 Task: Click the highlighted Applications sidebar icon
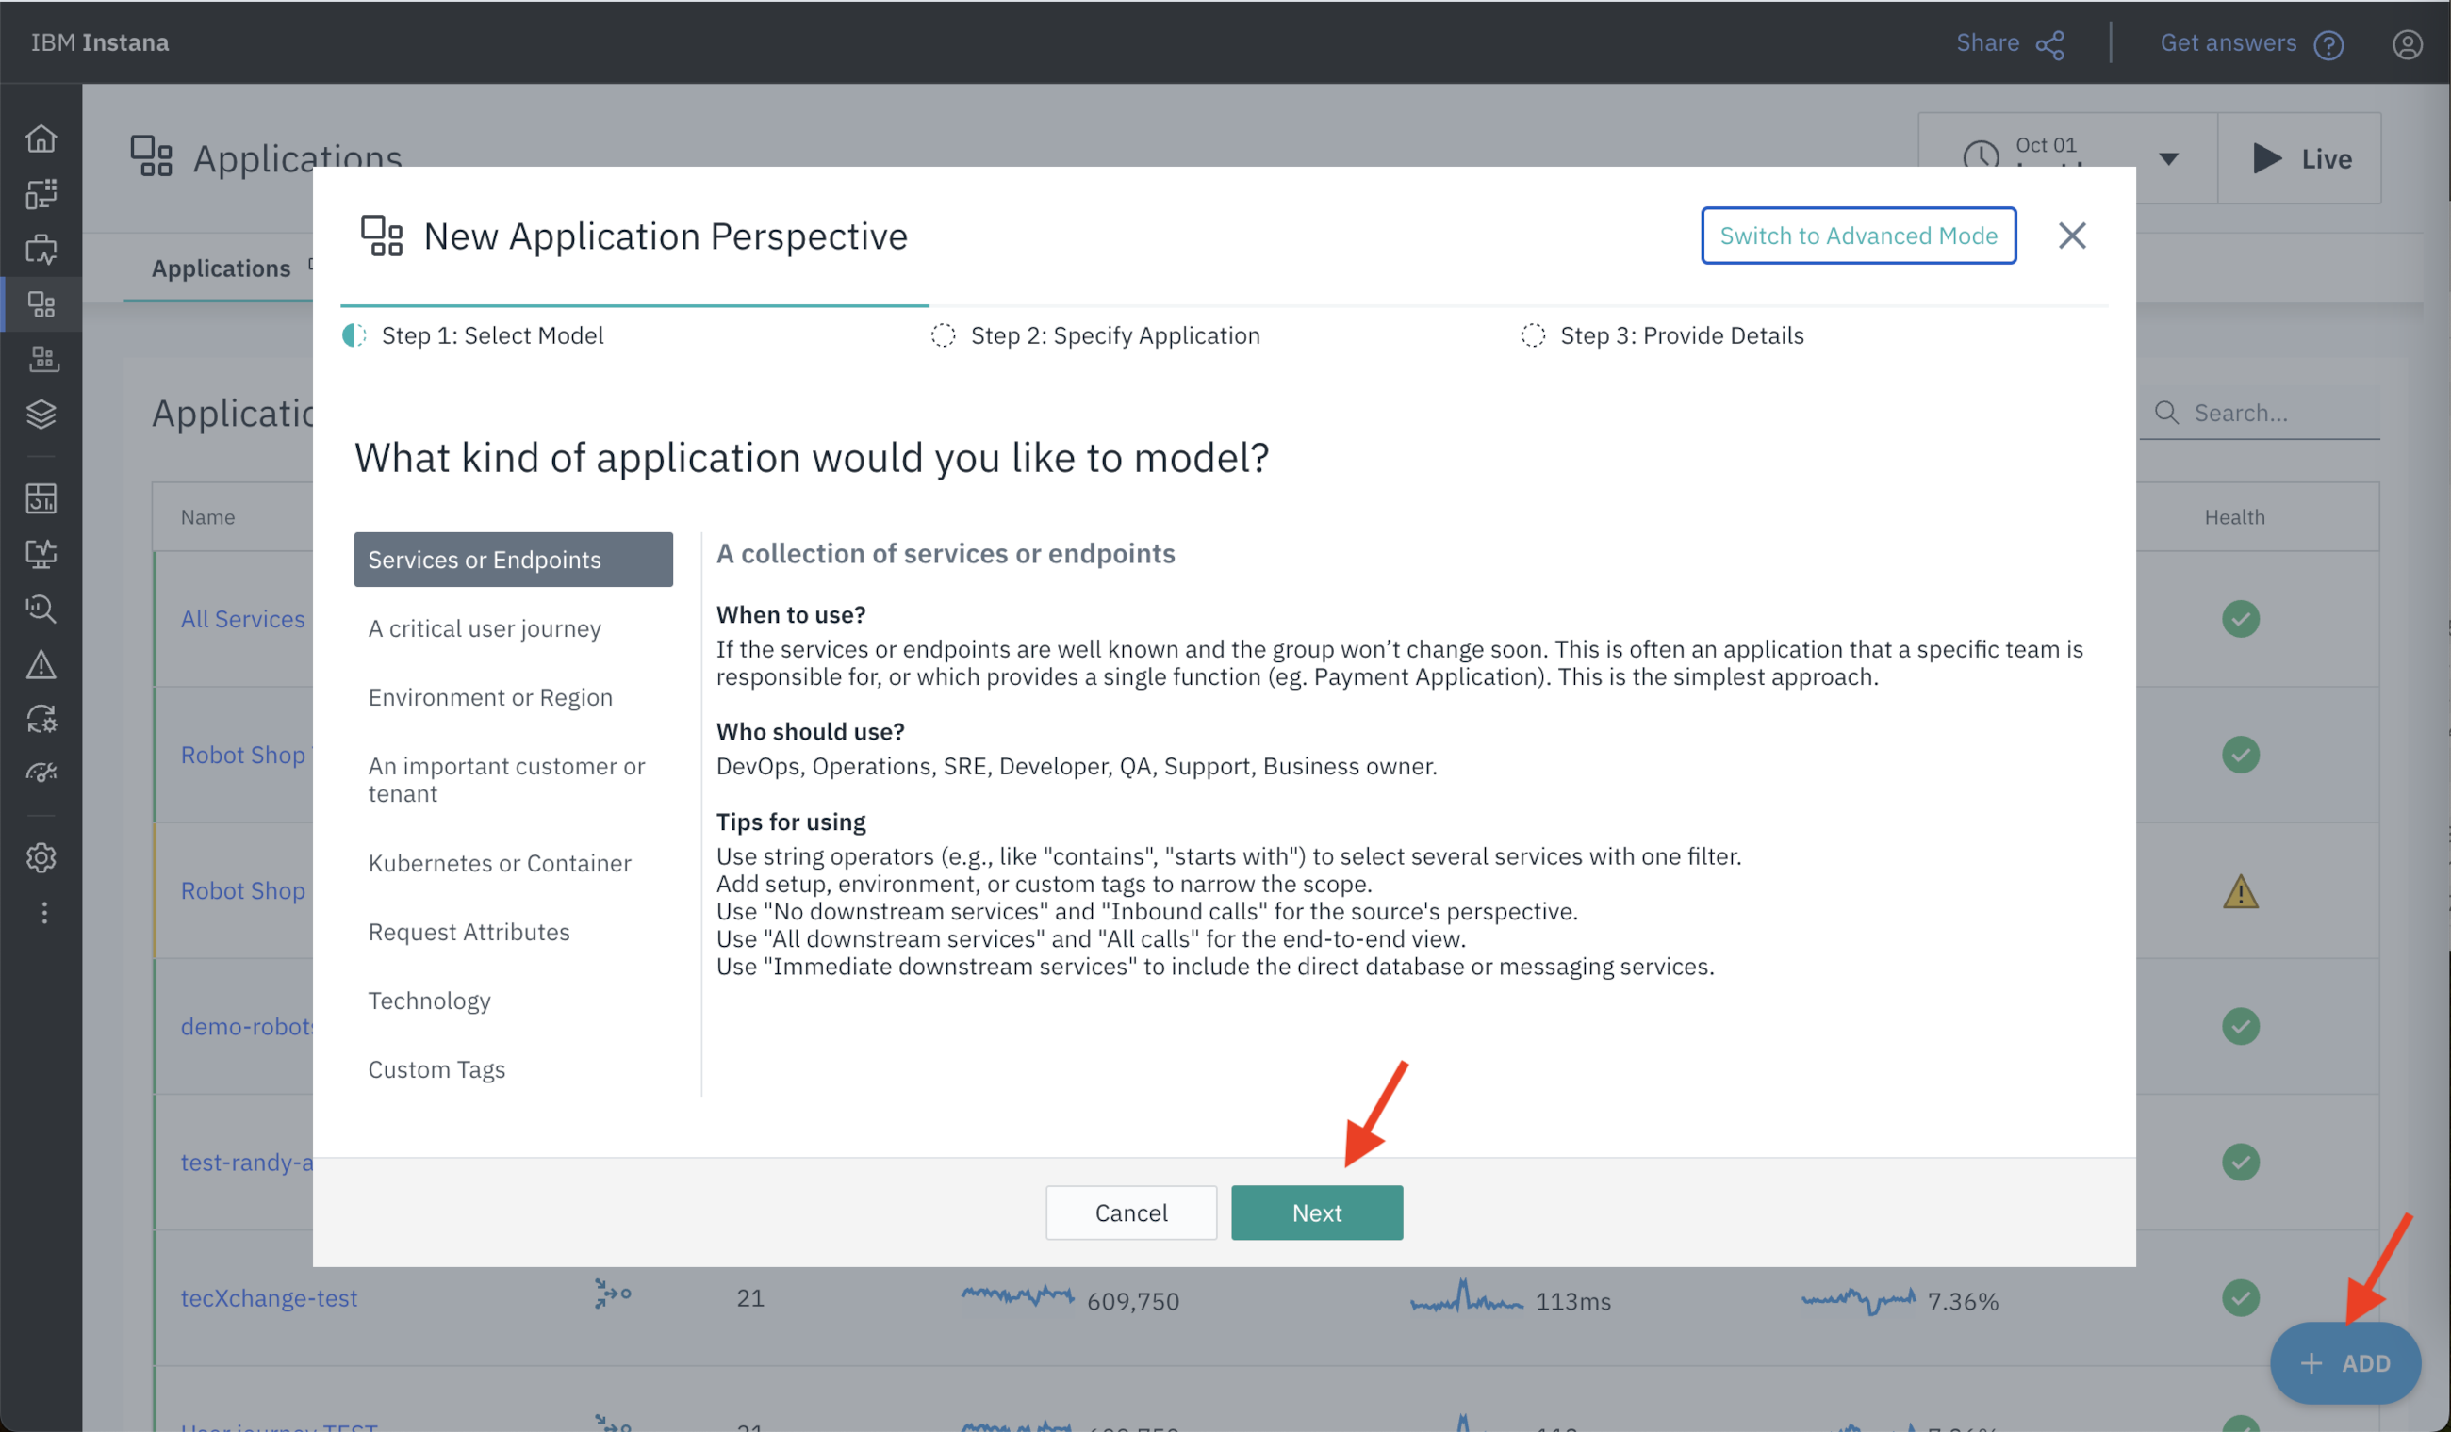coord(41,303)
